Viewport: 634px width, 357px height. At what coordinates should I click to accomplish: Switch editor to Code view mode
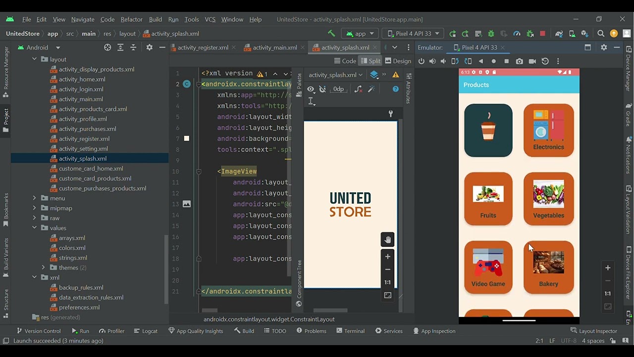point(345,61)
